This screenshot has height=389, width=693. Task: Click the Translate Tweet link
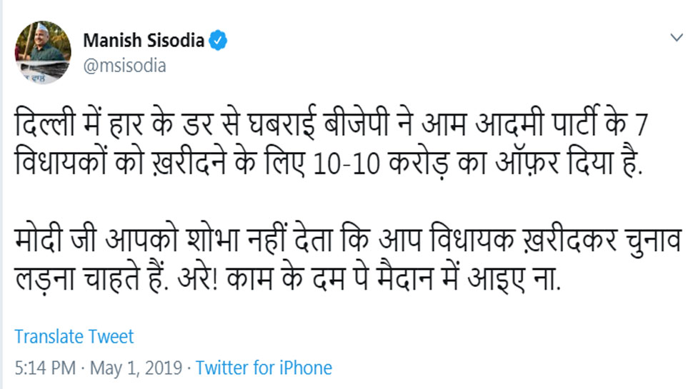point(74,336)
